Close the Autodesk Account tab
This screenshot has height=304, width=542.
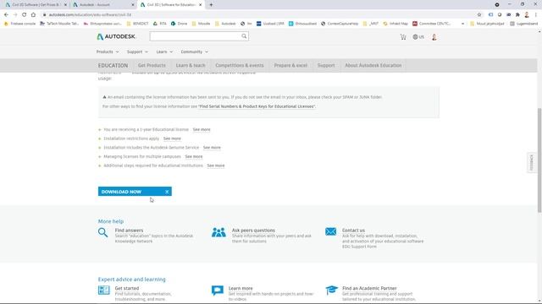tap(133, 5)
